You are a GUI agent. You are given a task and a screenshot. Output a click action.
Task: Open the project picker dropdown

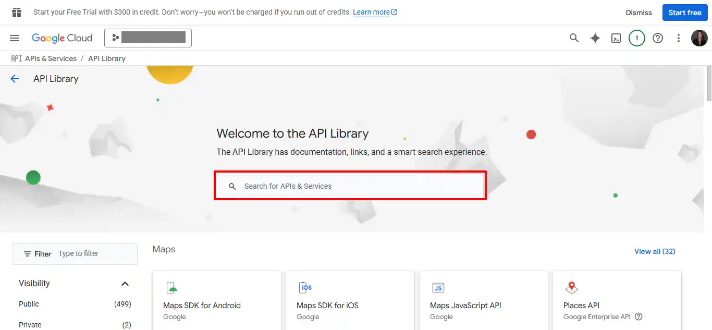148,38
